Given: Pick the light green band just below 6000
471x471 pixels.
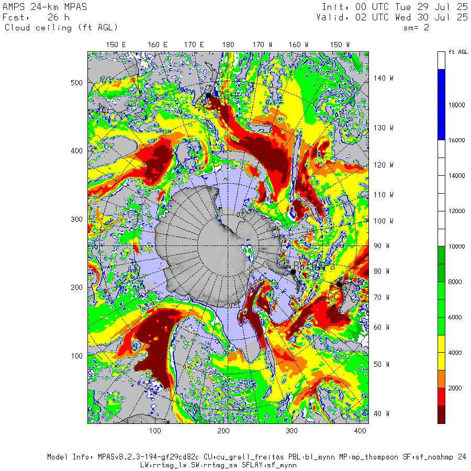Looking at the screenshot, I should click(441, 326).
